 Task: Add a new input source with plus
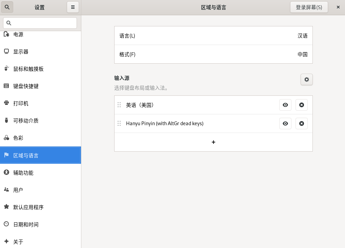pos(214,142)
